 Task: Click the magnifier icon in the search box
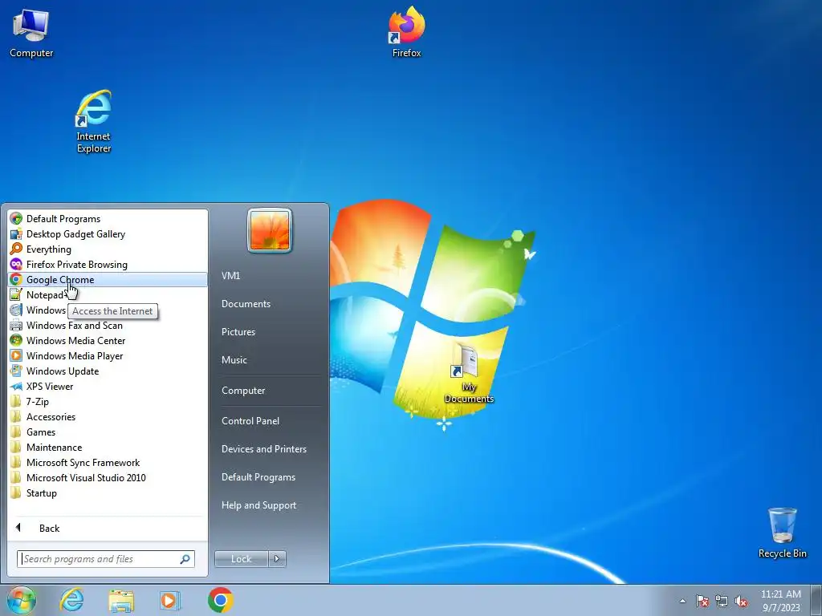(185, 559)
